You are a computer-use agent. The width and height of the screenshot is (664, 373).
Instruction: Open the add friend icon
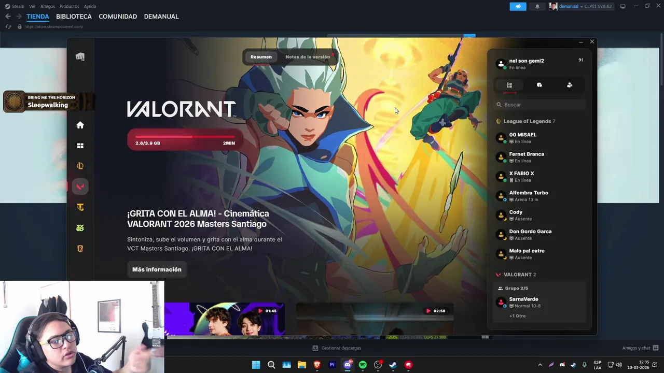570,85
